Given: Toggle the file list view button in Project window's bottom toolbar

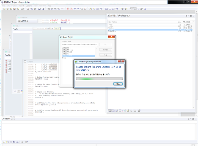Looking at the screenshot, I should (x=110, y=111).
